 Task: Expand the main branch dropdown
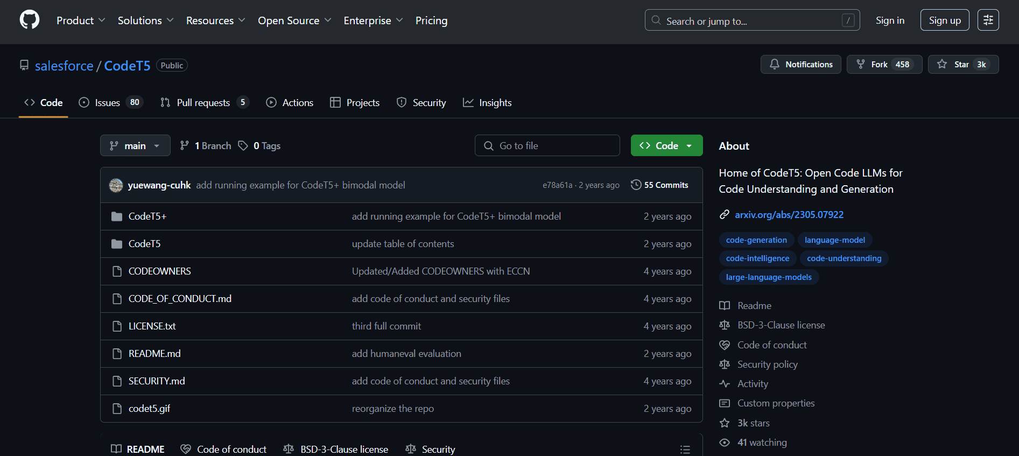135,145
